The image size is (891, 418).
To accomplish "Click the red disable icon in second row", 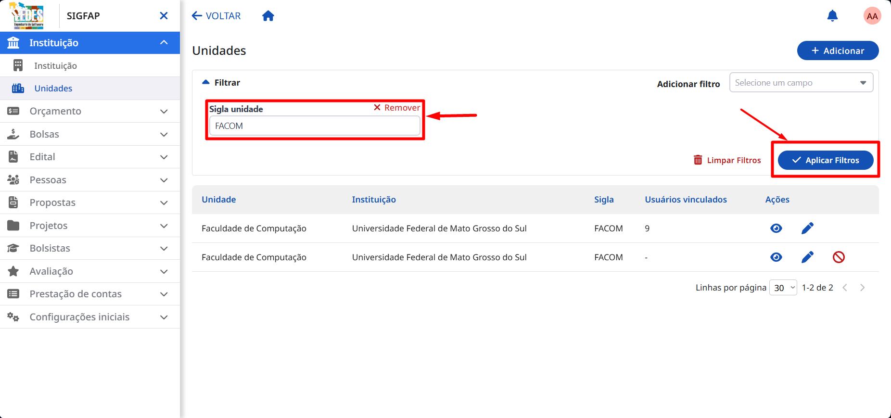I will [x=839, y=257].
